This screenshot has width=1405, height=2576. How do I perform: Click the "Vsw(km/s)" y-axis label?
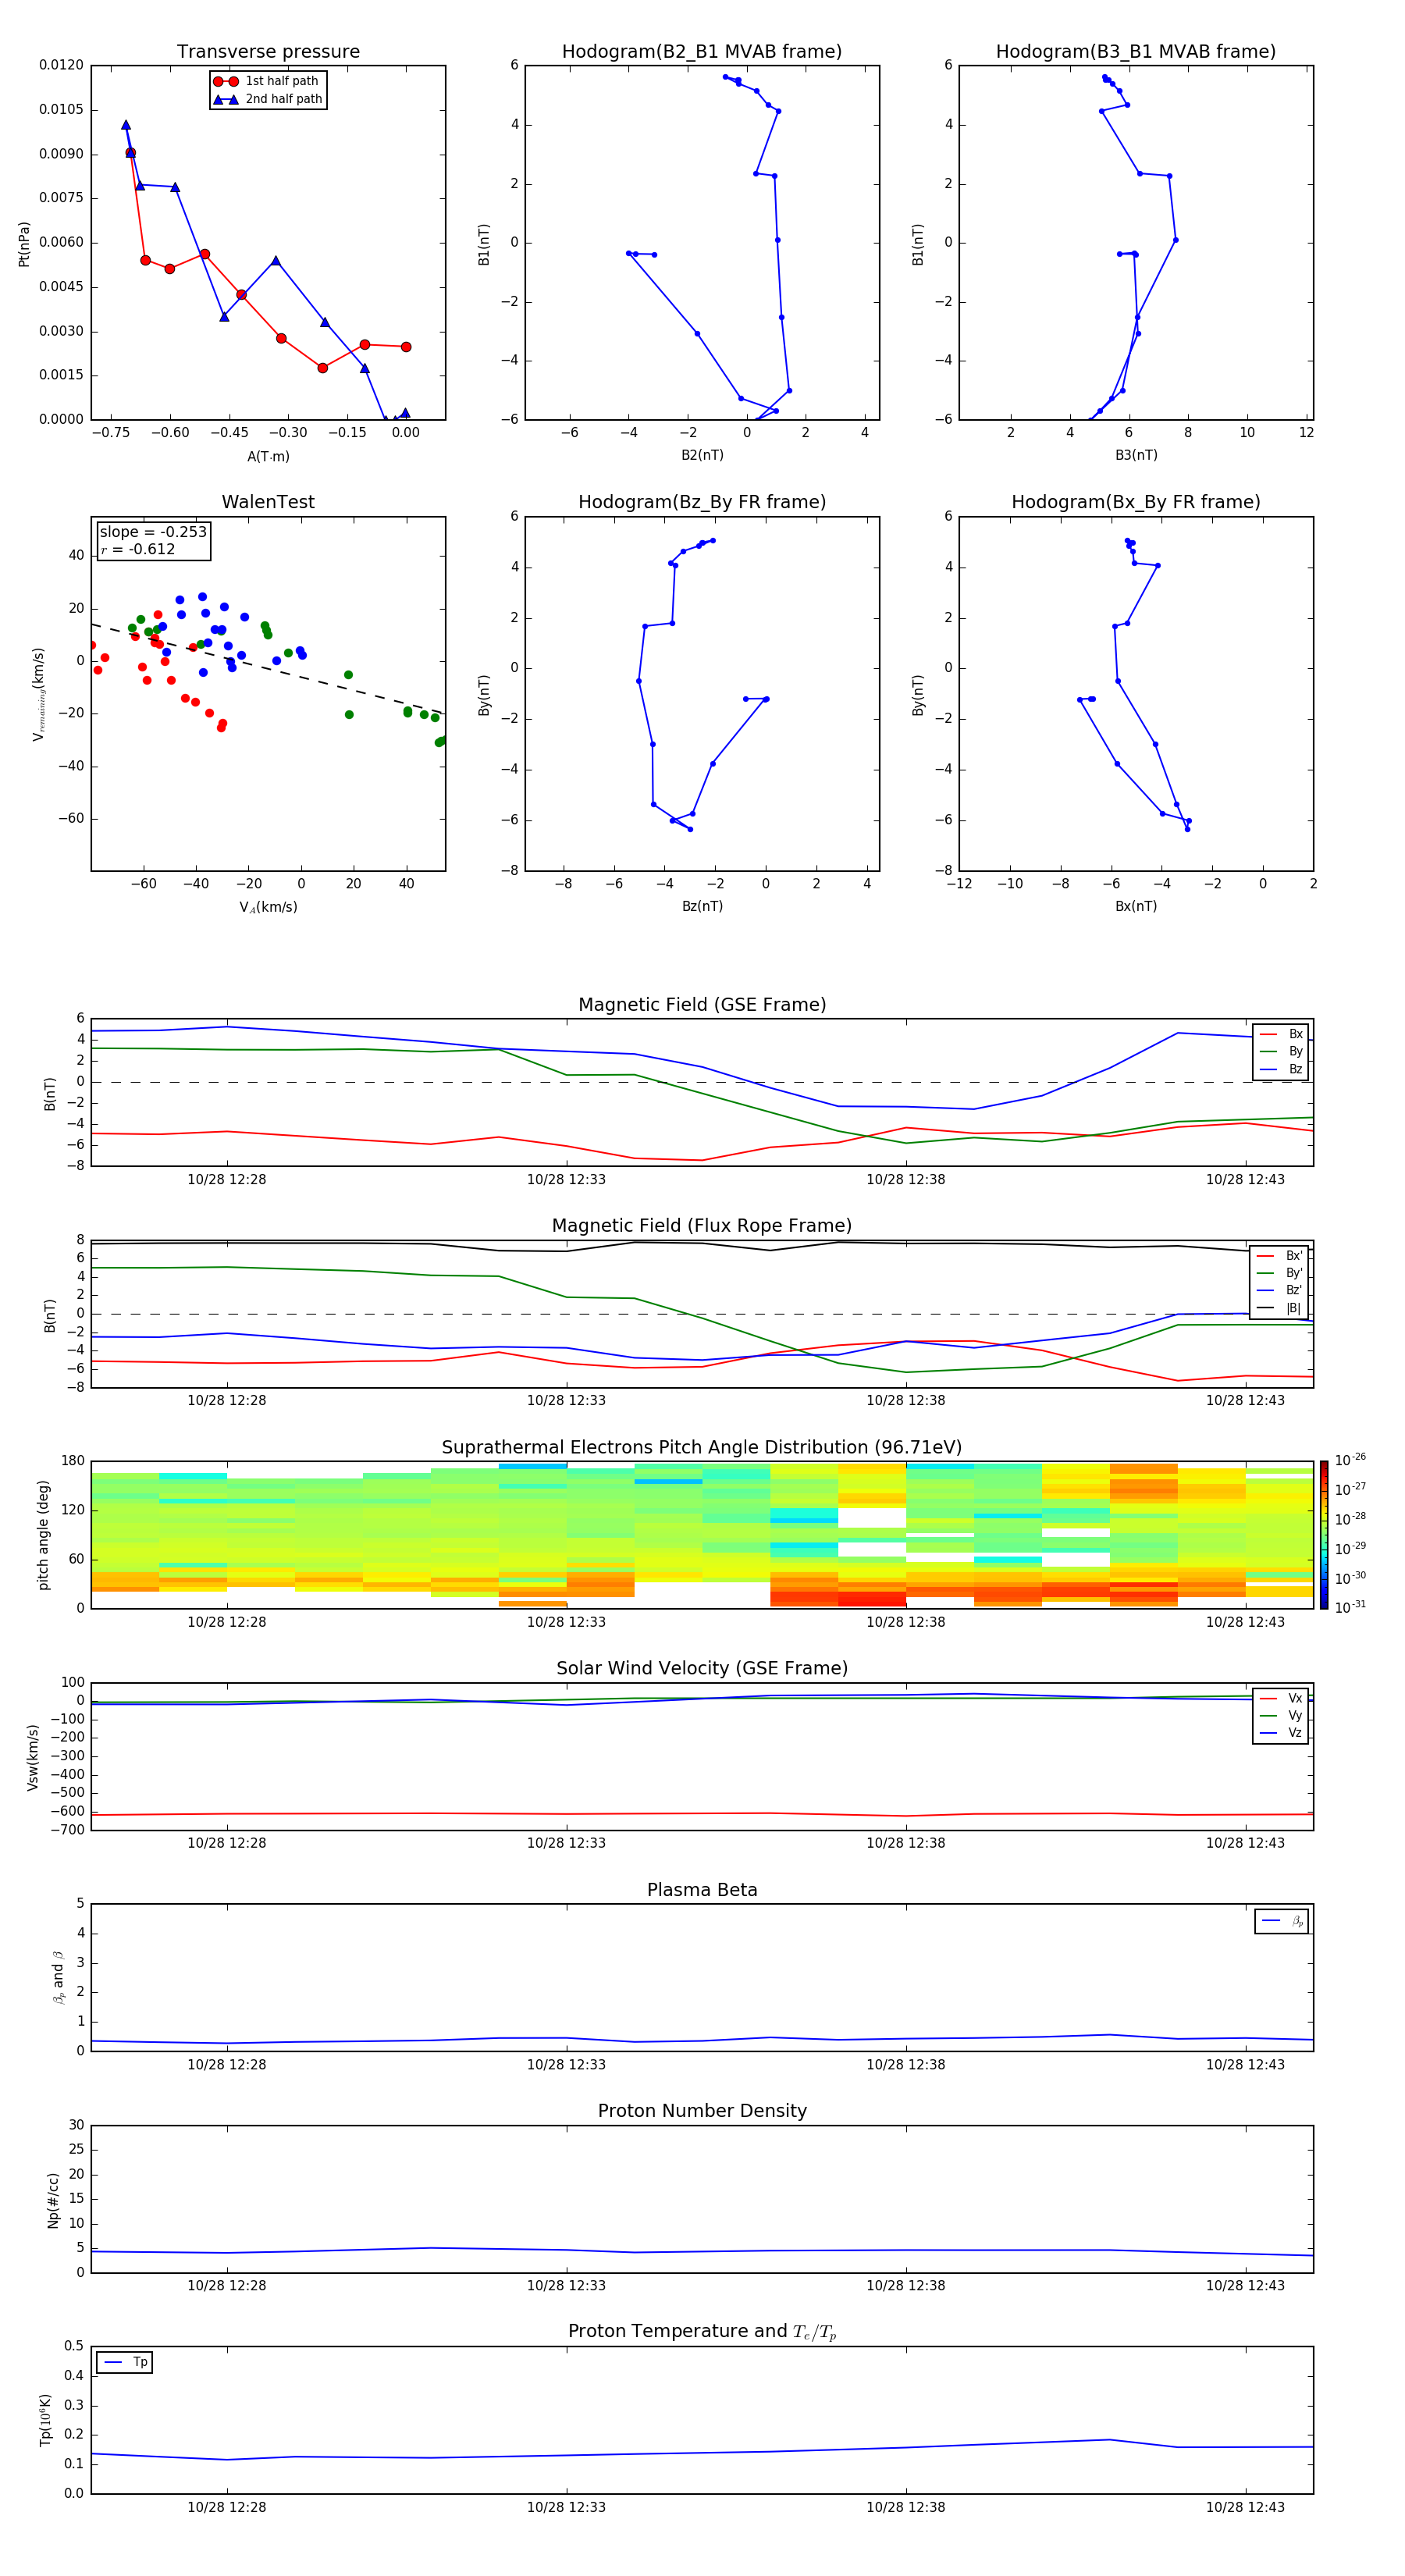coord(32,1757)
